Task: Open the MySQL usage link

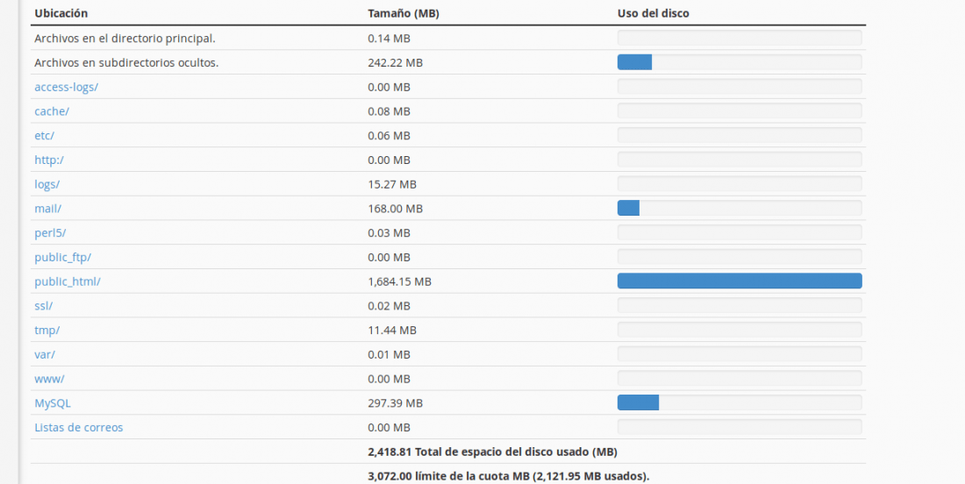Action: coord(53,403)
